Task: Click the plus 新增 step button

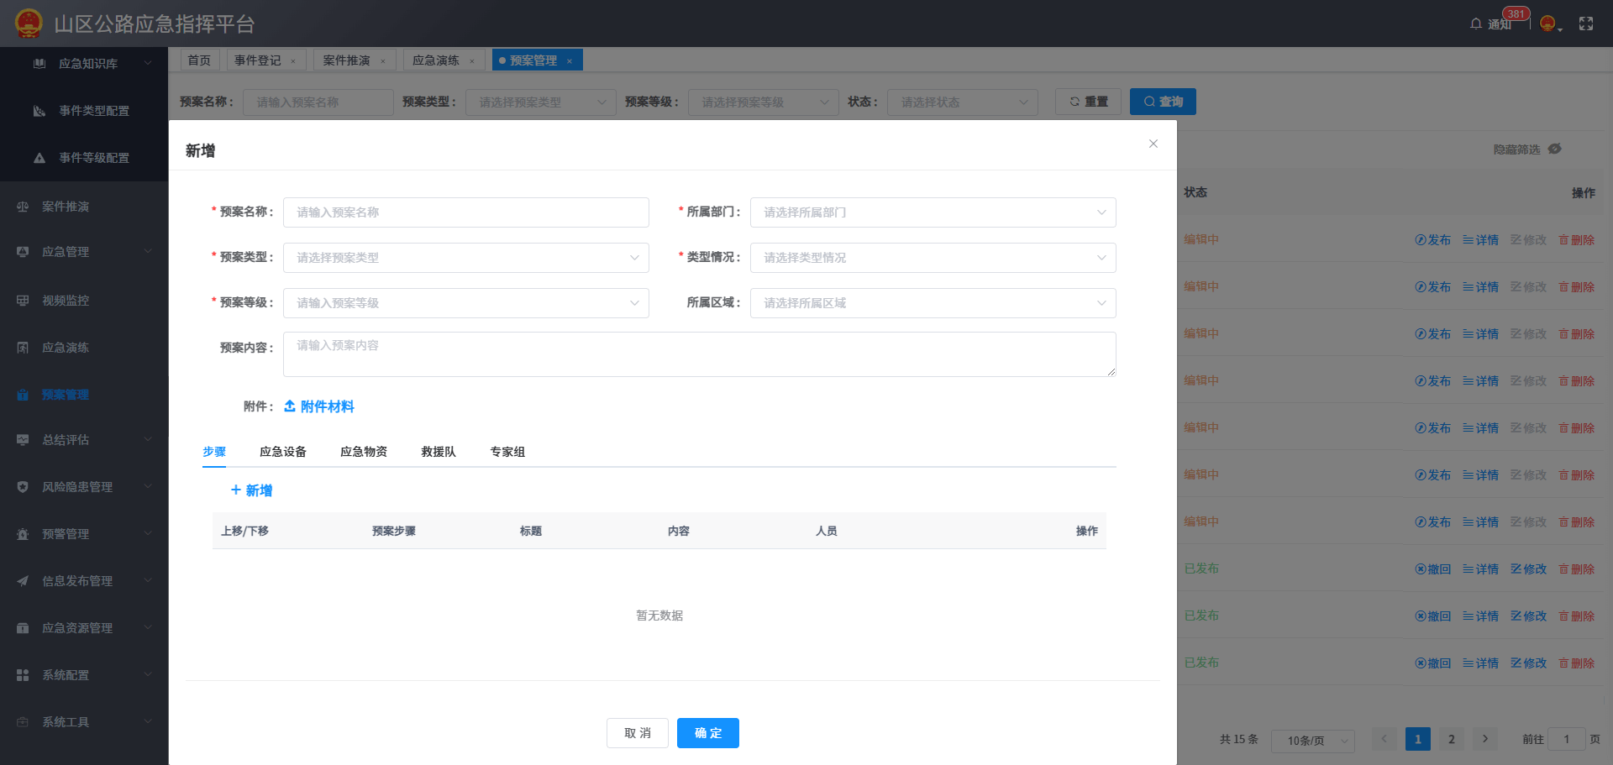Action: pos(251,490)
